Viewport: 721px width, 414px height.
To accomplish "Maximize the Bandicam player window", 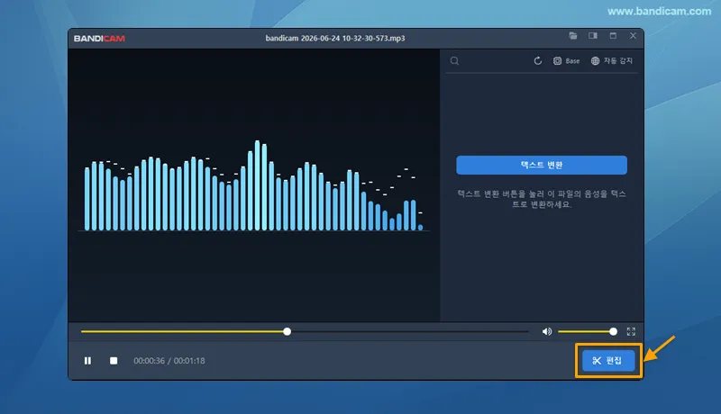I will coord(613,36).
